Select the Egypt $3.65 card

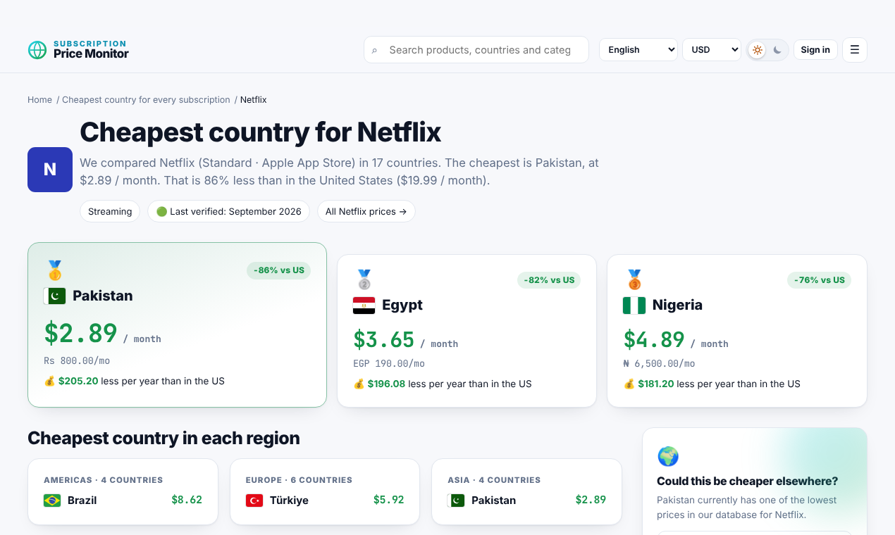click(467, 331)
